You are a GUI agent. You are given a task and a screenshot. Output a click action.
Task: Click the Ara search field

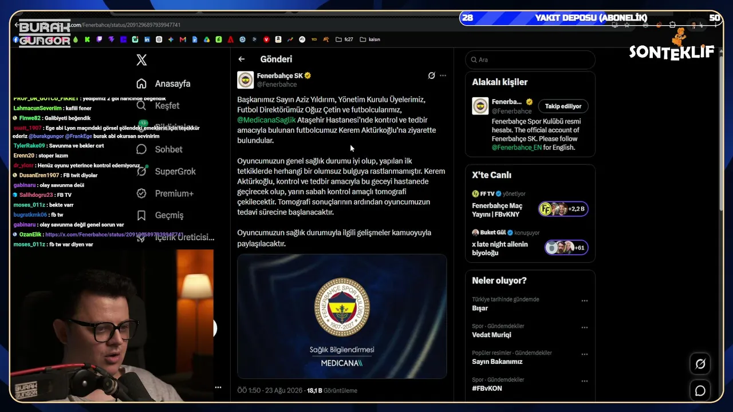[530, 60]
